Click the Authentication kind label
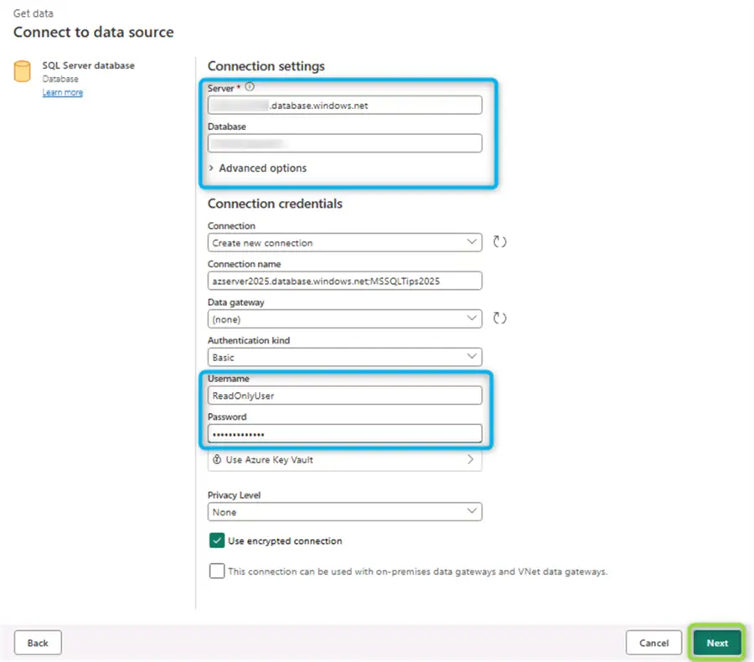The height and width of the screenshot is (662, 754). tap(249, 340)
